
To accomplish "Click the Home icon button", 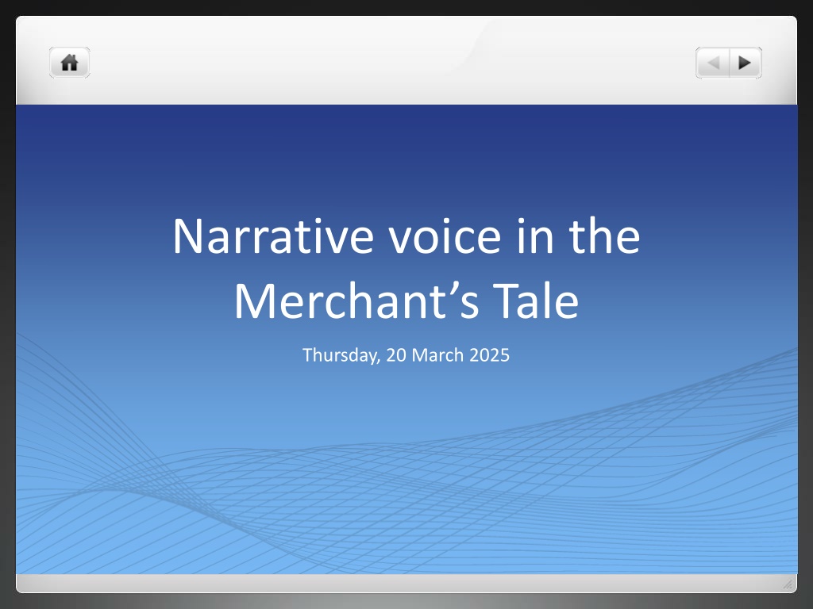I will coord(70,63).
